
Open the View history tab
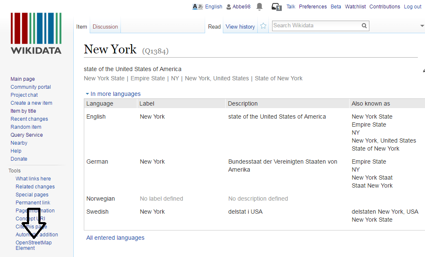click(x=240, y=27)
